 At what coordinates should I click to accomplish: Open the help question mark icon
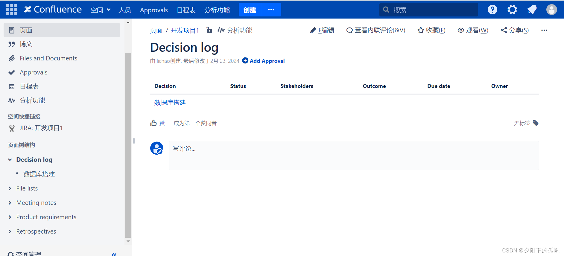(x=492, y=10)
